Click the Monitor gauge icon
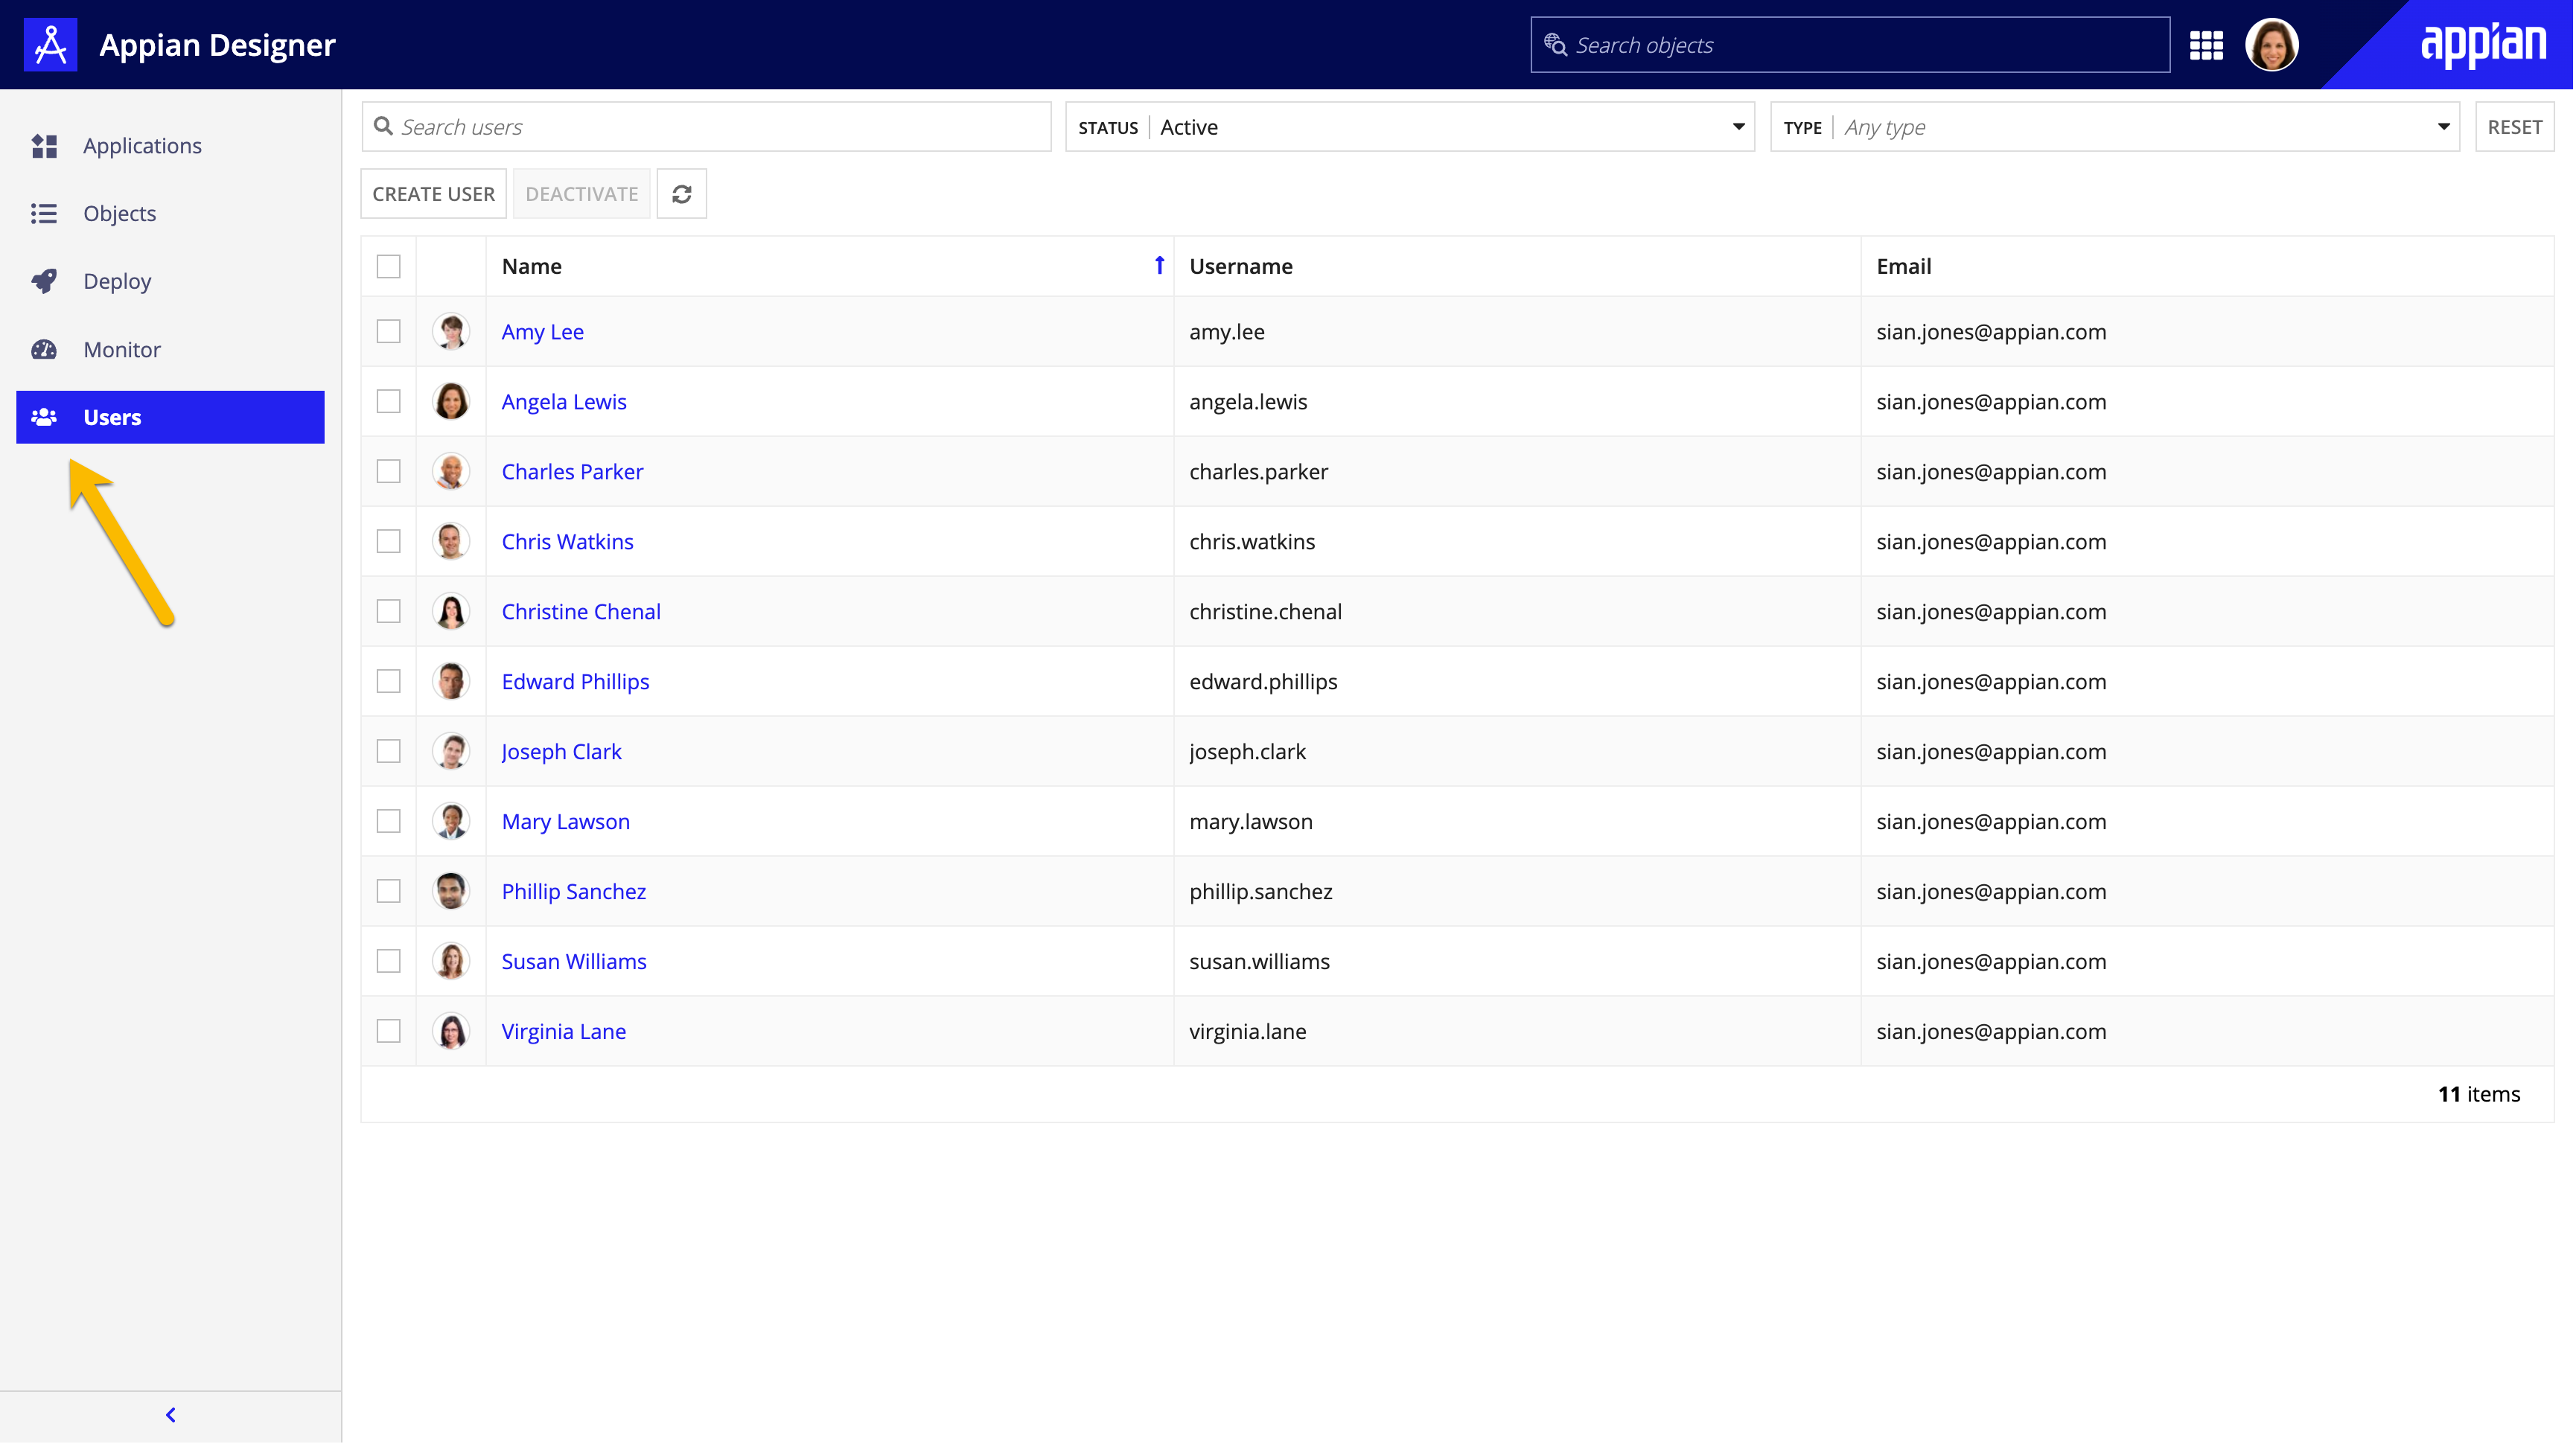 (x=44, y=350)
